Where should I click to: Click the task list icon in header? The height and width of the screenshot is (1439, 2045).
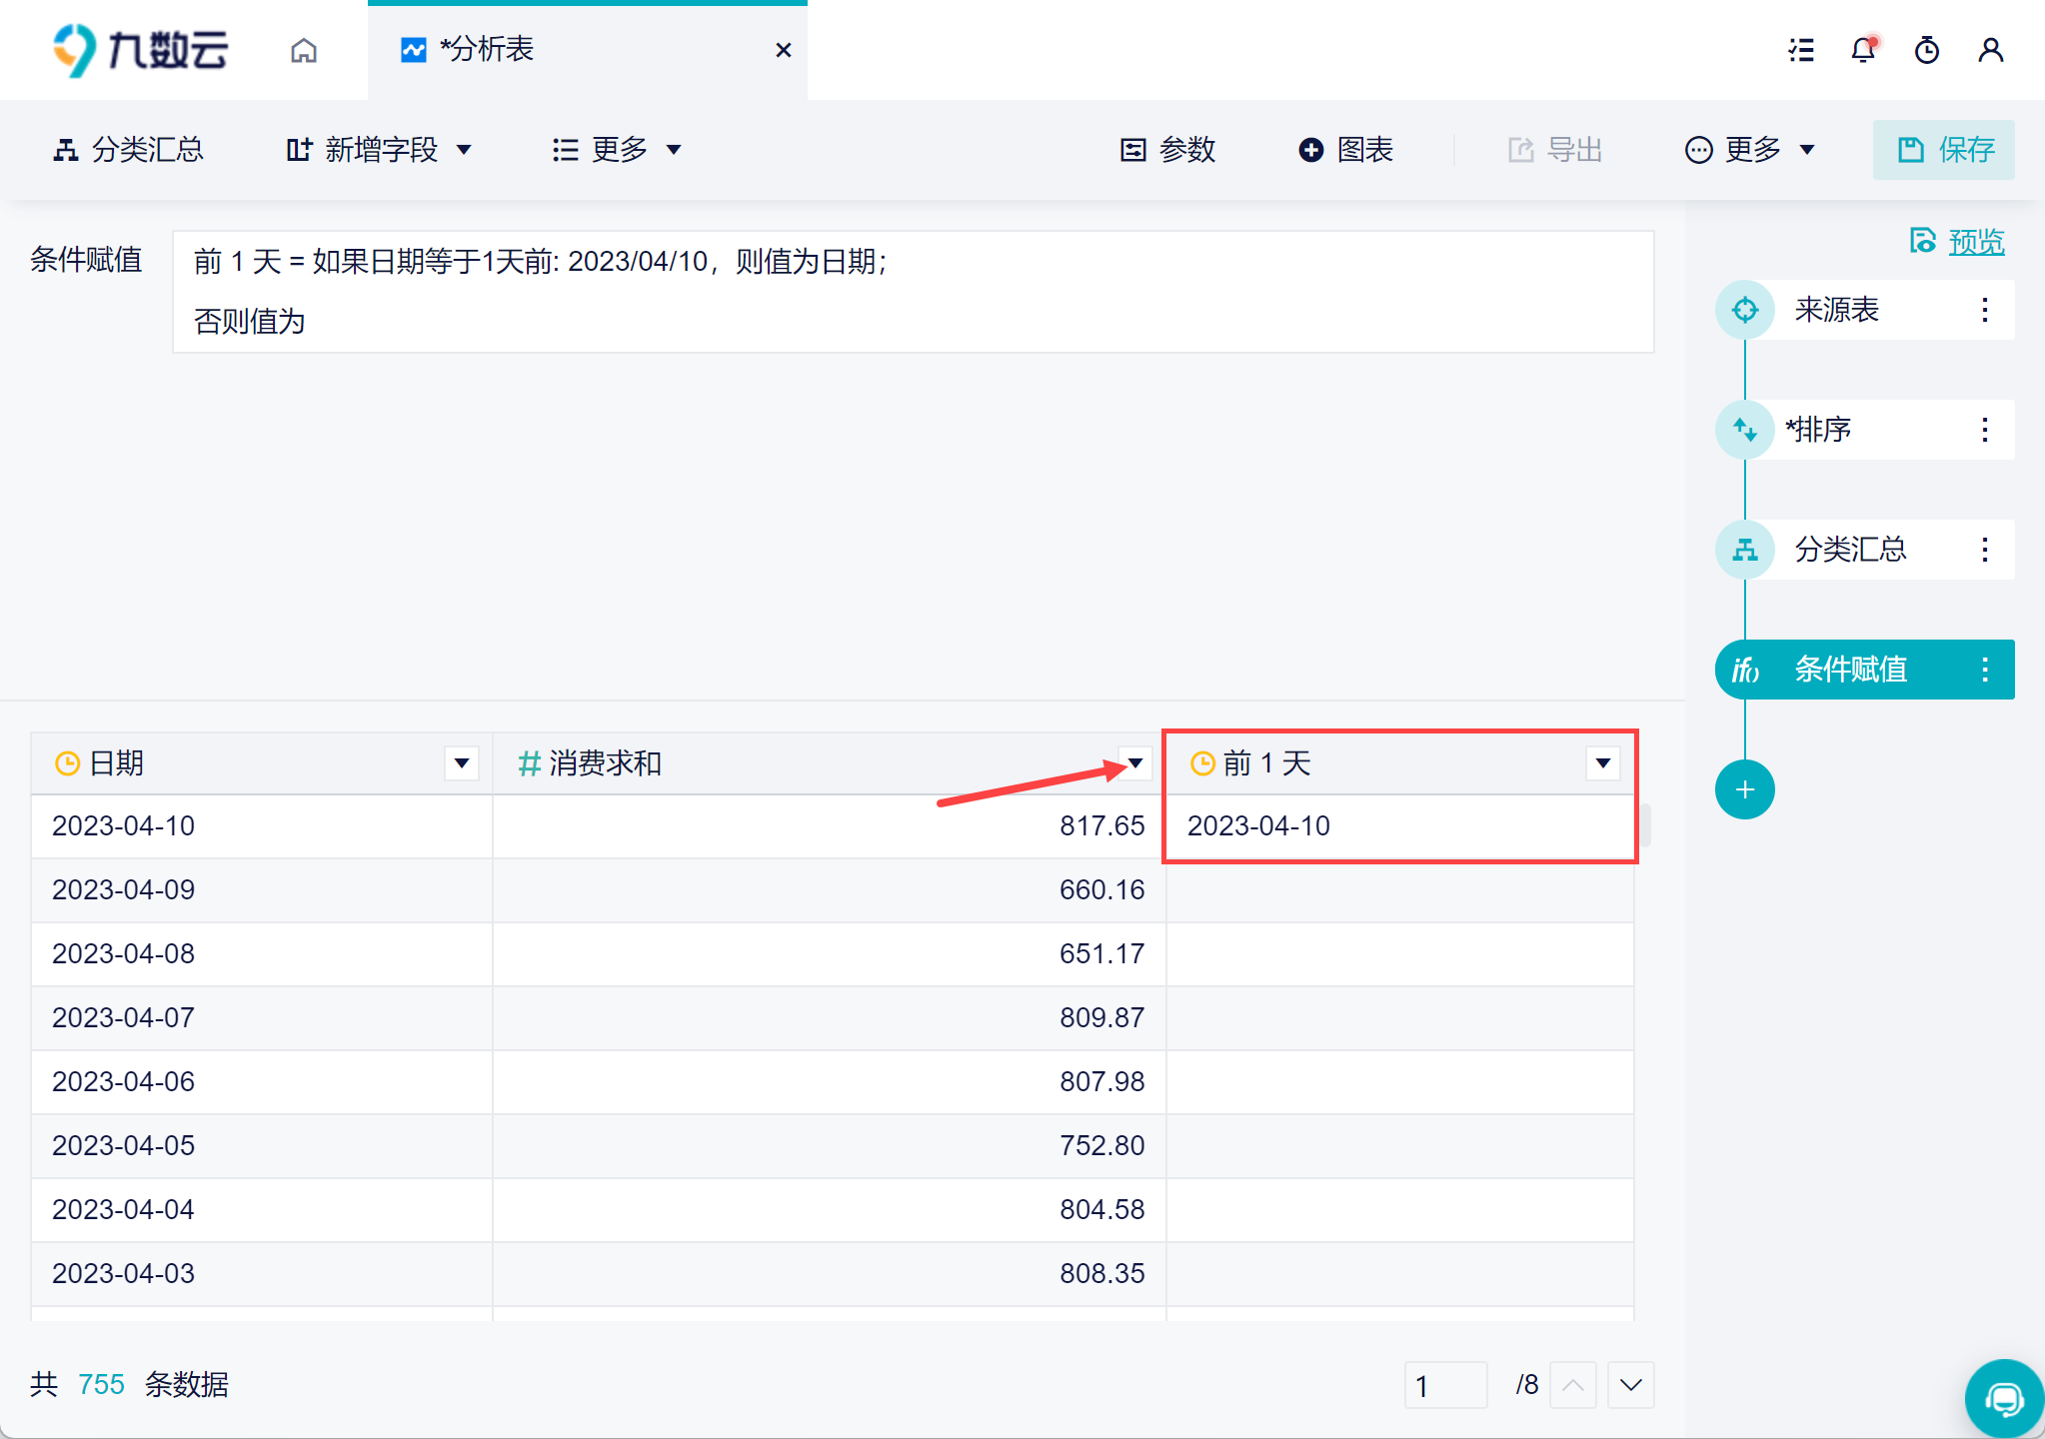pyautogui.click(x=1801, y=50)
